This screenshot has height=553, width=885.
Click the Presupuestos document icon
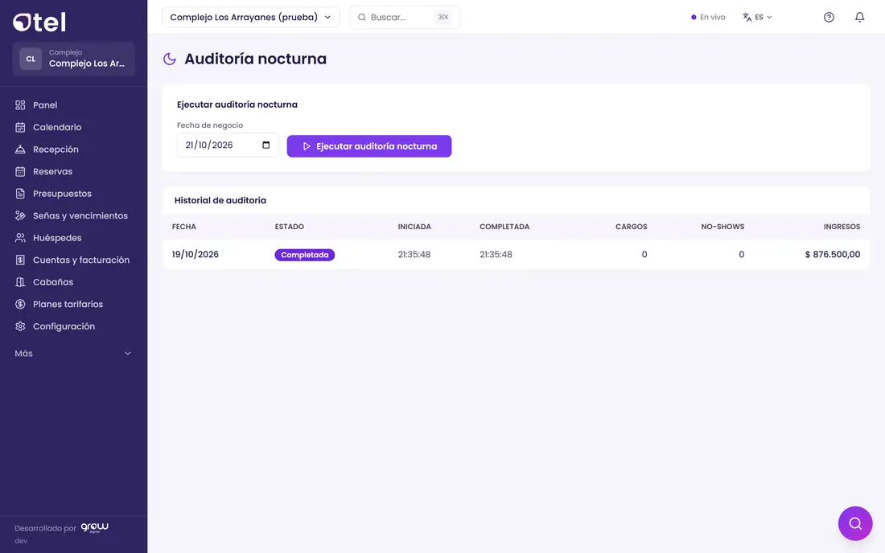tap(20, 194)
